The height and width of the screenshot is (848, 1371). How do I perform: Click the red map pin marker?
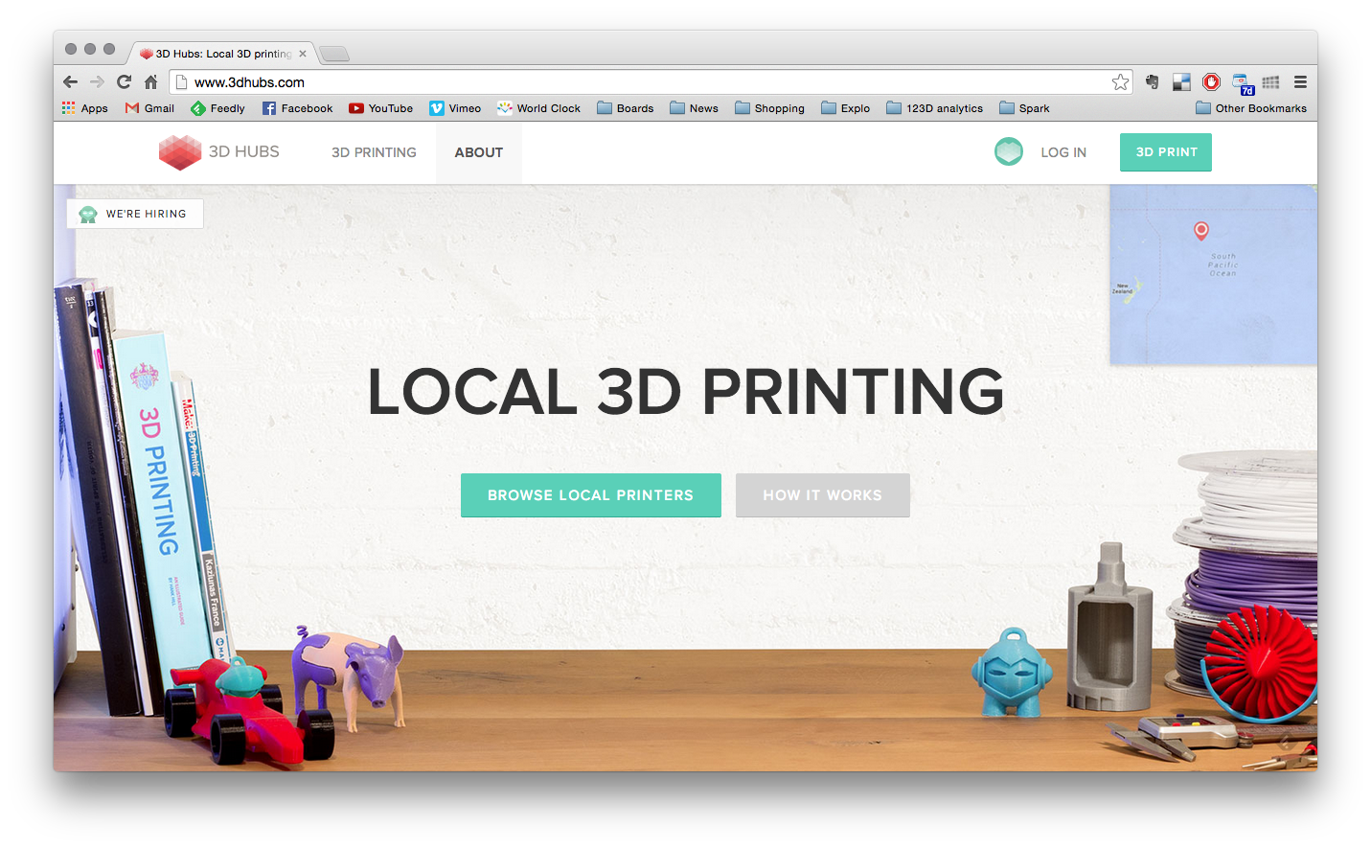1200,230
